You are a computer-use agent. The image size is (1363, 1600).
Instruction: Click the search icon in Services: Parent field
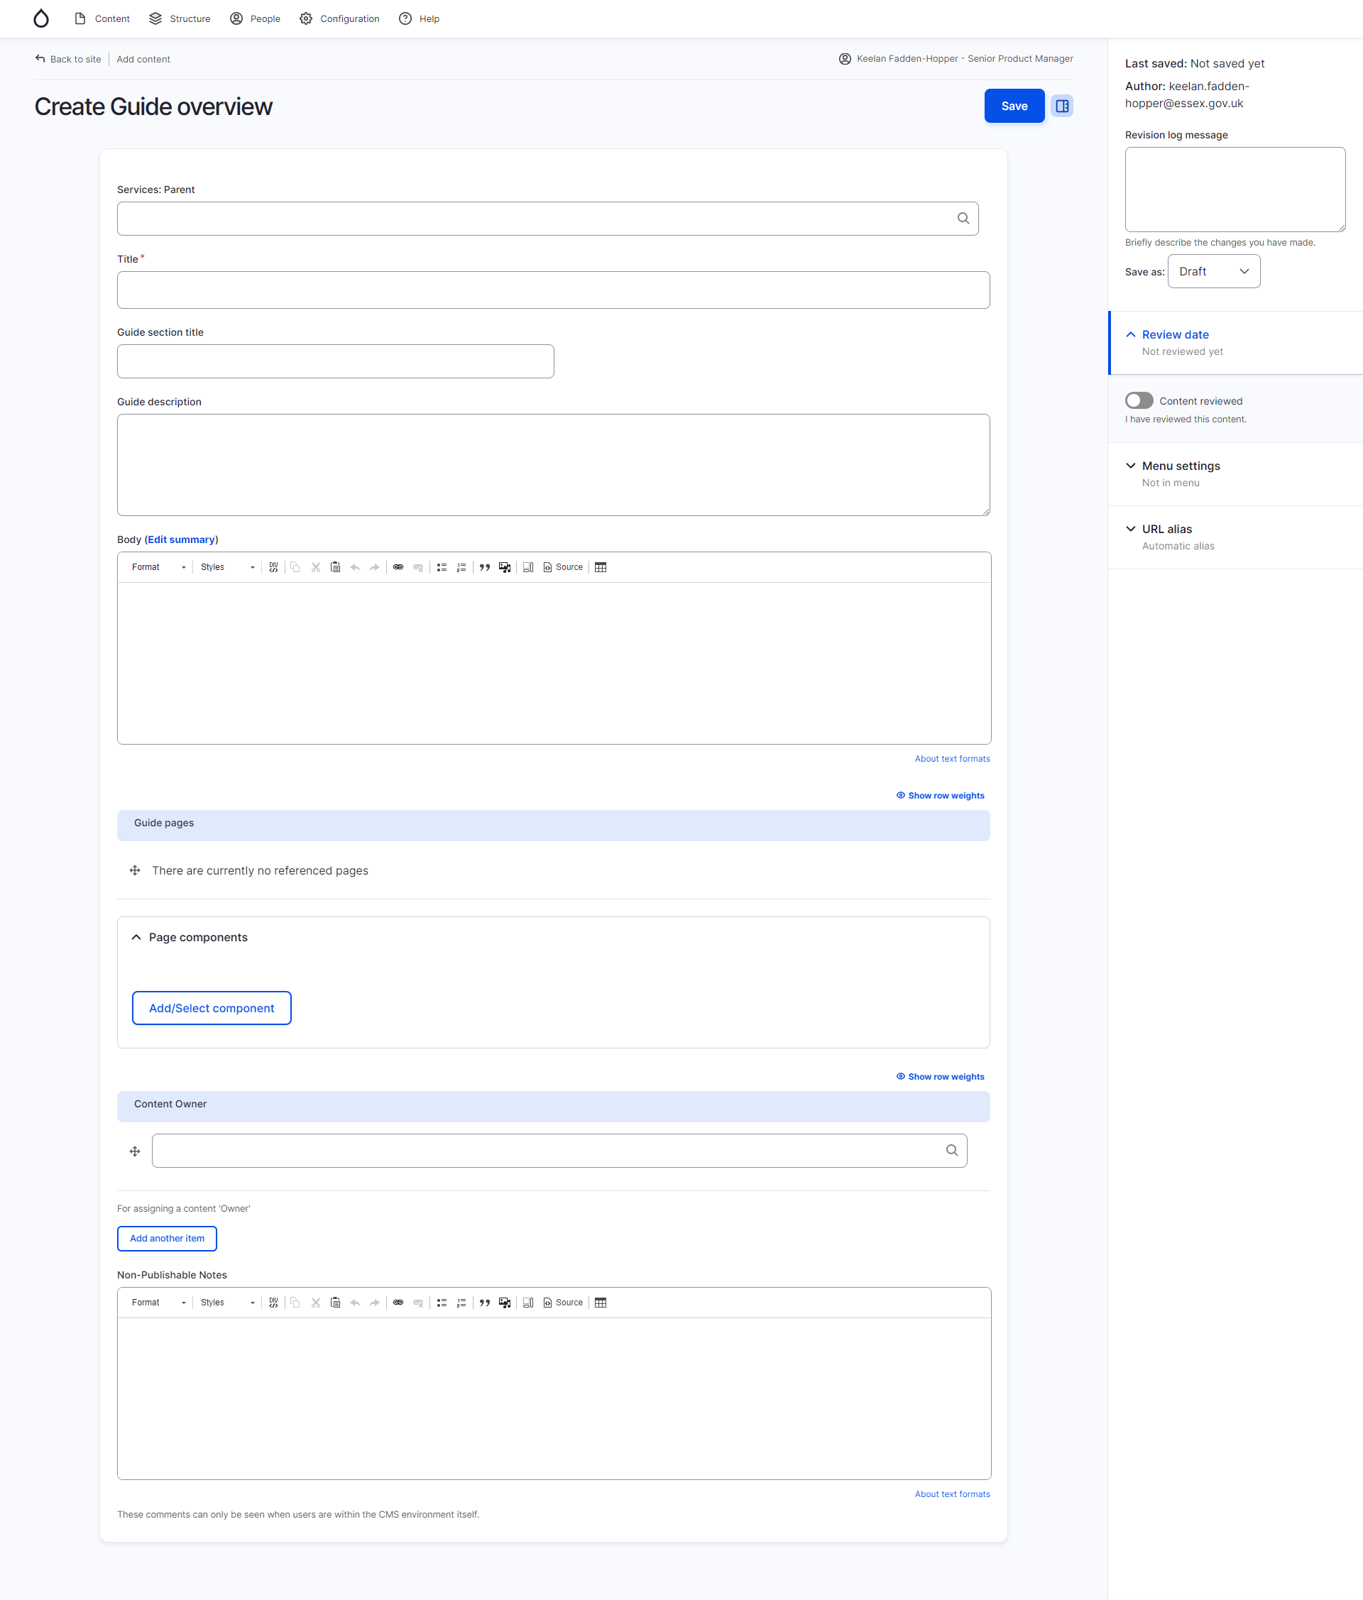pyautogui.click(x=963, y=218)
